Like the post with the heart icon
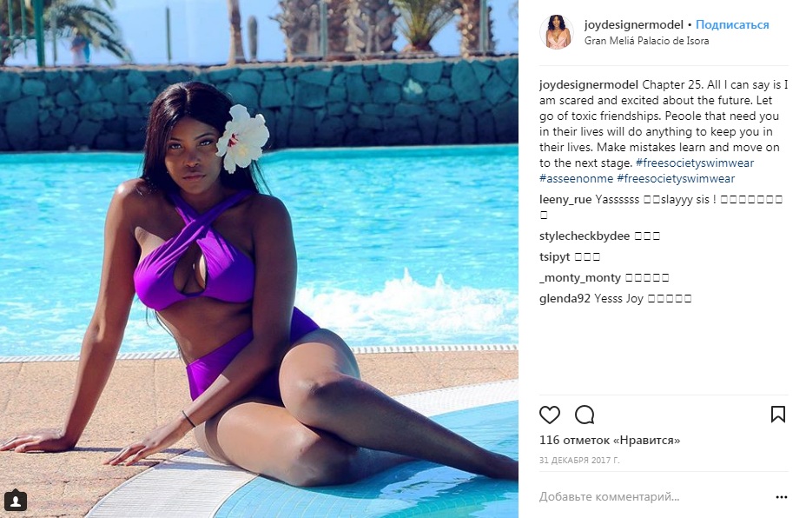Image resolution: width=806 pixels, height=518 pixels. (x=550, y=415)
